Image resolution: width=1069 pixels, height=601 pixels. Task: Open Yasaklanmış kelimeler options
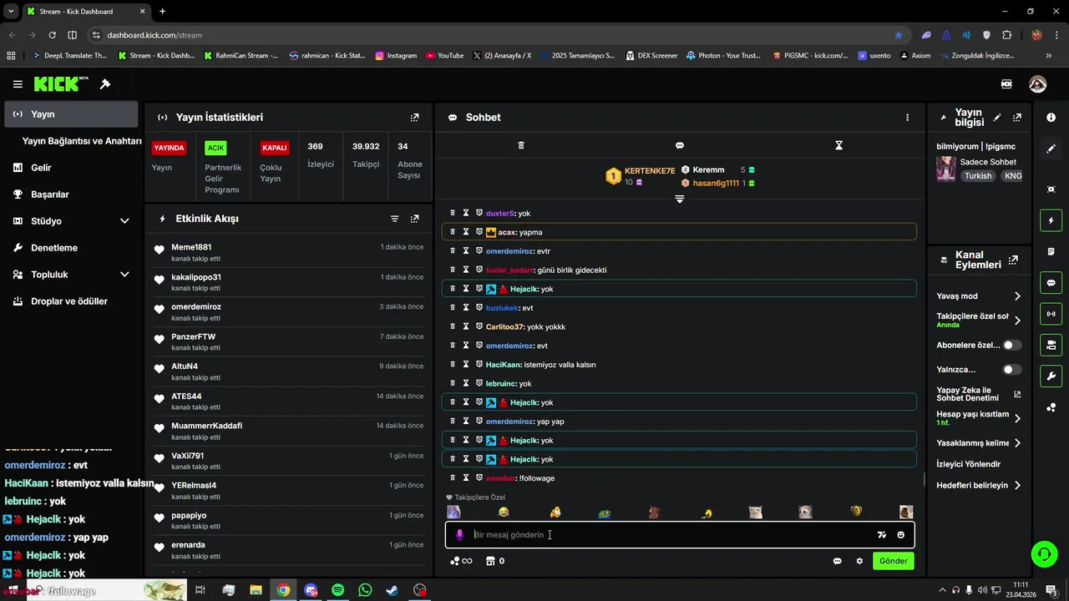(x=1017, y=443)
